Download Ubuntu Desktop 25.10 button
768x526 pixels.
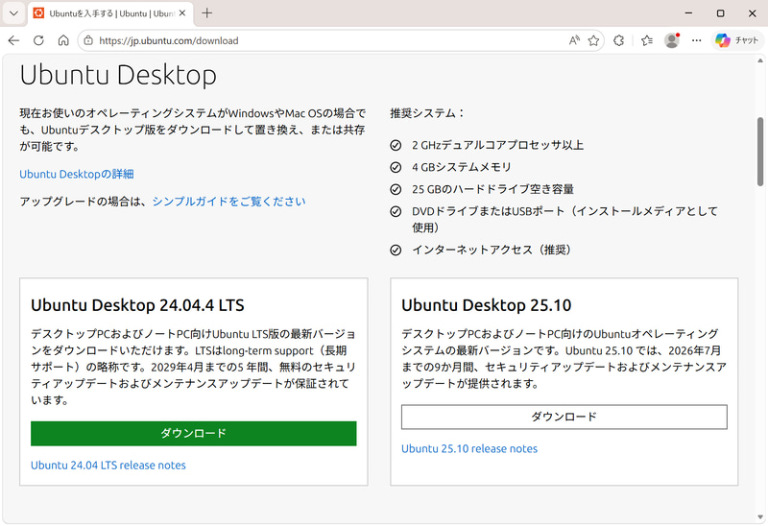tap(564, 417)
